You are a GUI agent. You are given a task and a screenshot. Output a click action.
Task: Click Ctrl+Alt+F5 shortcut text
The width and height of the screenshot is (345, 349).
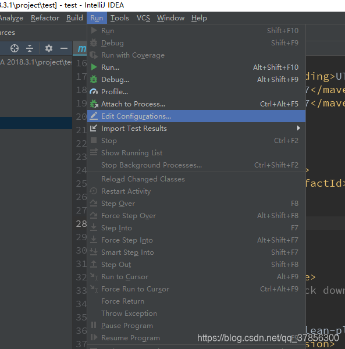279,104
